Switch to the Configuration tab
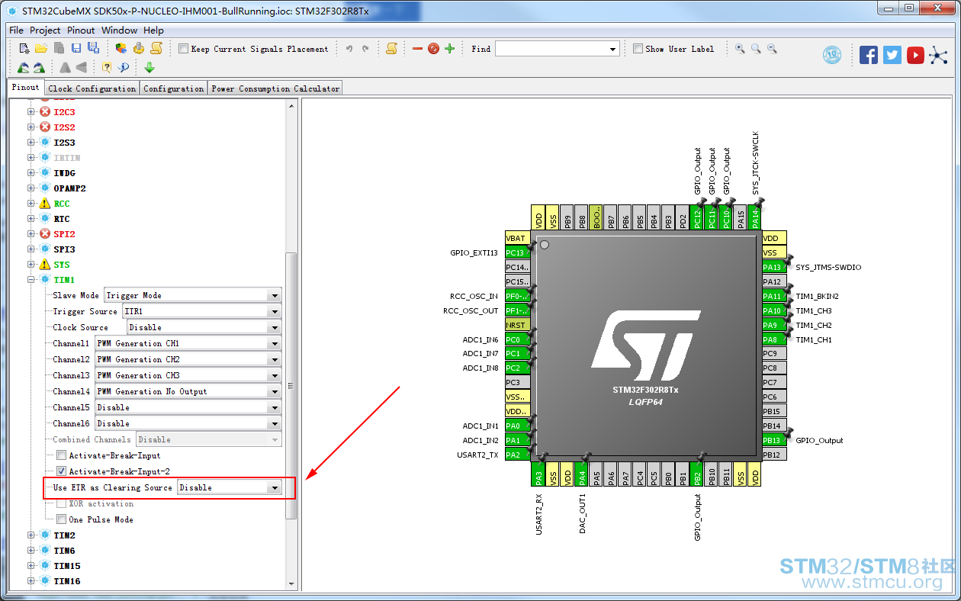The width and height of the screenshot is (961, 601). click(x=174, y=88)
